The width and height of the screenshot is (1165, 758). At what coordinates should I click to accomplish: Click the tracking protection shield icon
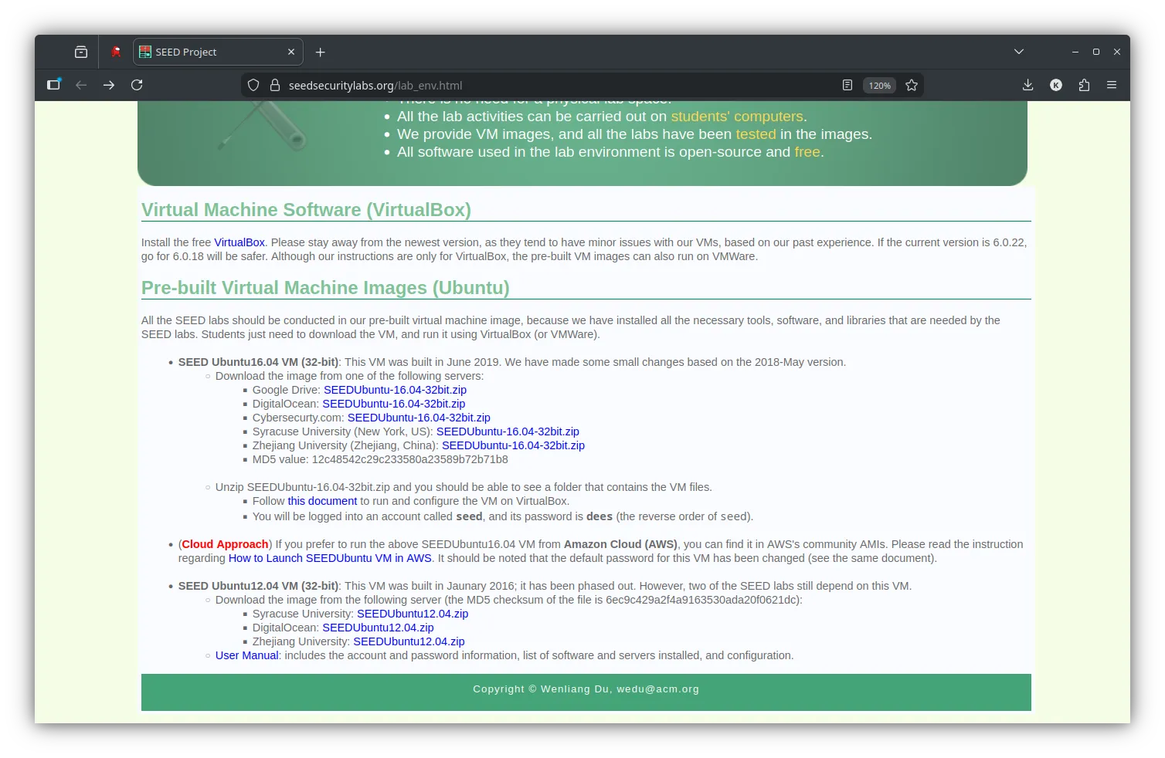coord(253,85)
